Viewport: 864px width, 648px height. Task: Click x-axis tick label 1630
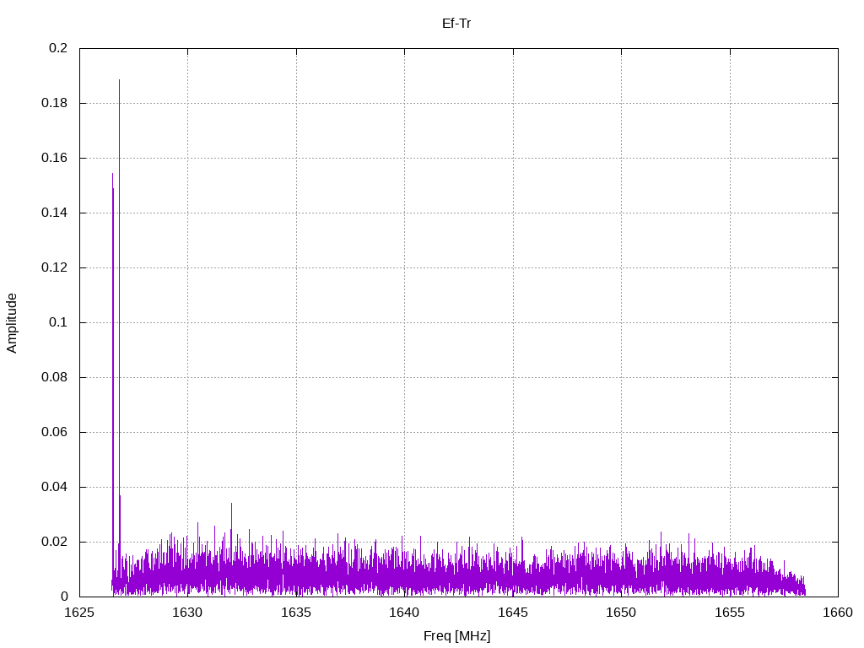[188, 613]
